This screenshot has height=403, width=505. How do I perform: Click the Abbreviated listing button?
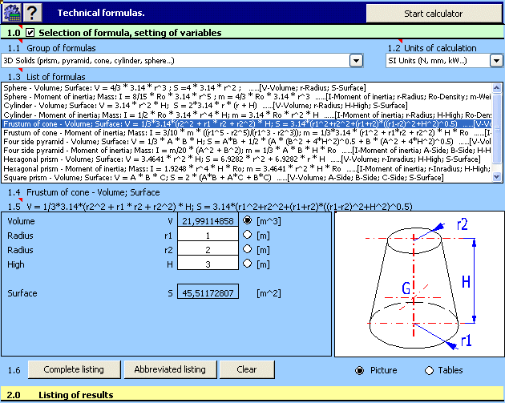pyautogui.click(x=170, y=369)
